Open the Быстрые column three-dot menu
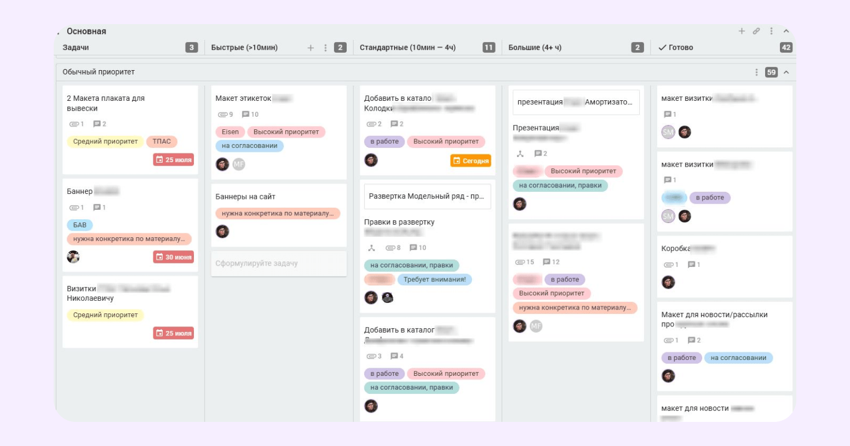Screen dimensions: 850x446 (325, 48)
